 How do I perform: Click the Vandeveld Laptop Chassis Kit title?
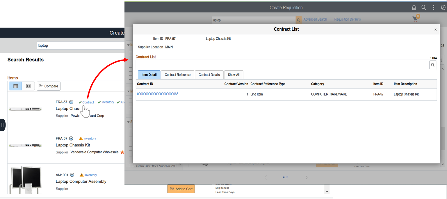click(x=73, y=145)
